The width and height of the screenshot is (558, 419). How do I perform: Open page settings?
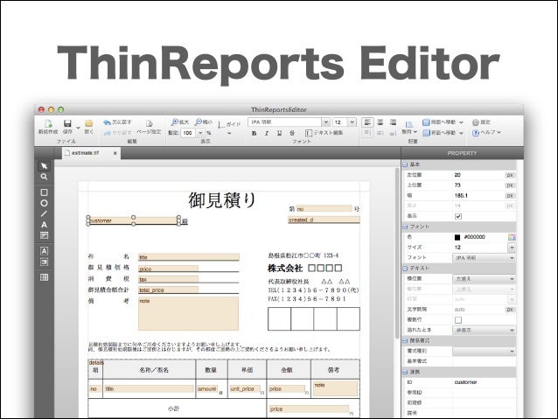[x=149, y=127]
